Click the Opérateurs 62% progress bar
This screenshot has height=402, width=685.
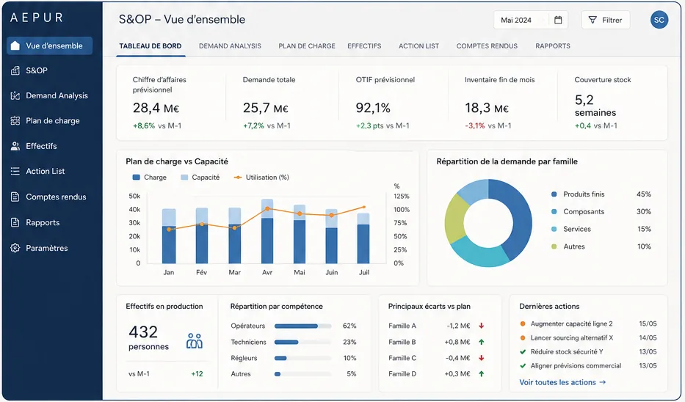point(302,326)
